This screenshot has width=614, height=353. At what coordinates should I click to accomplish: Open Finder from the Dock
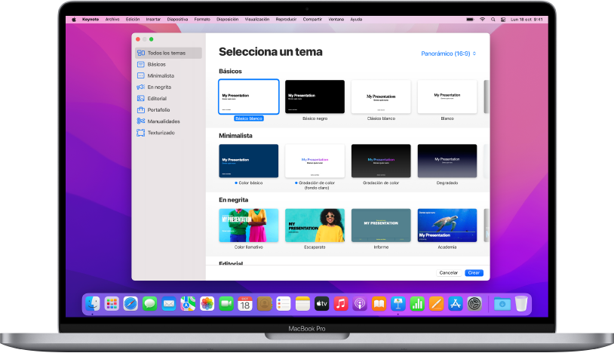tap(93, 303)
